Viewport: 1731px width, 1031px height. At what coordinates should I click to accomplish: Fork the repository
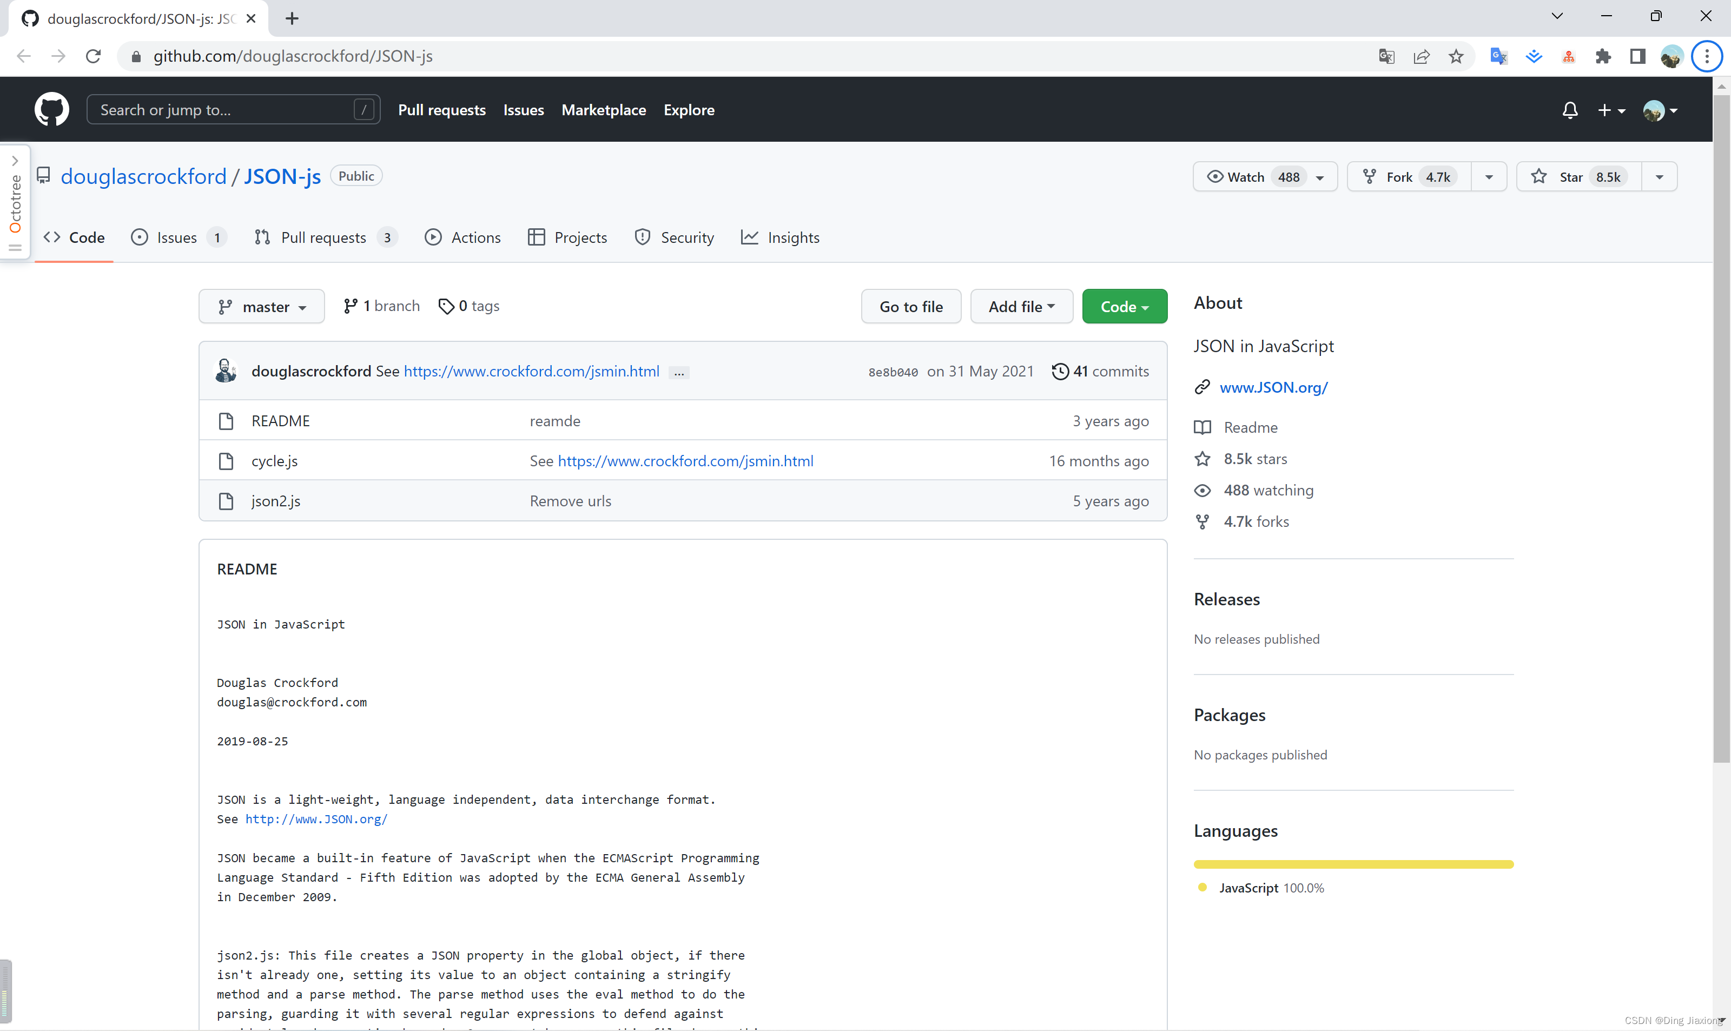click(1409, 176)
